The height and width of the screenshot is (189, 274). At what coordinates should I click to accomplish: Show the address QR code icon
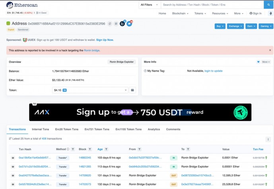point(116,23)
